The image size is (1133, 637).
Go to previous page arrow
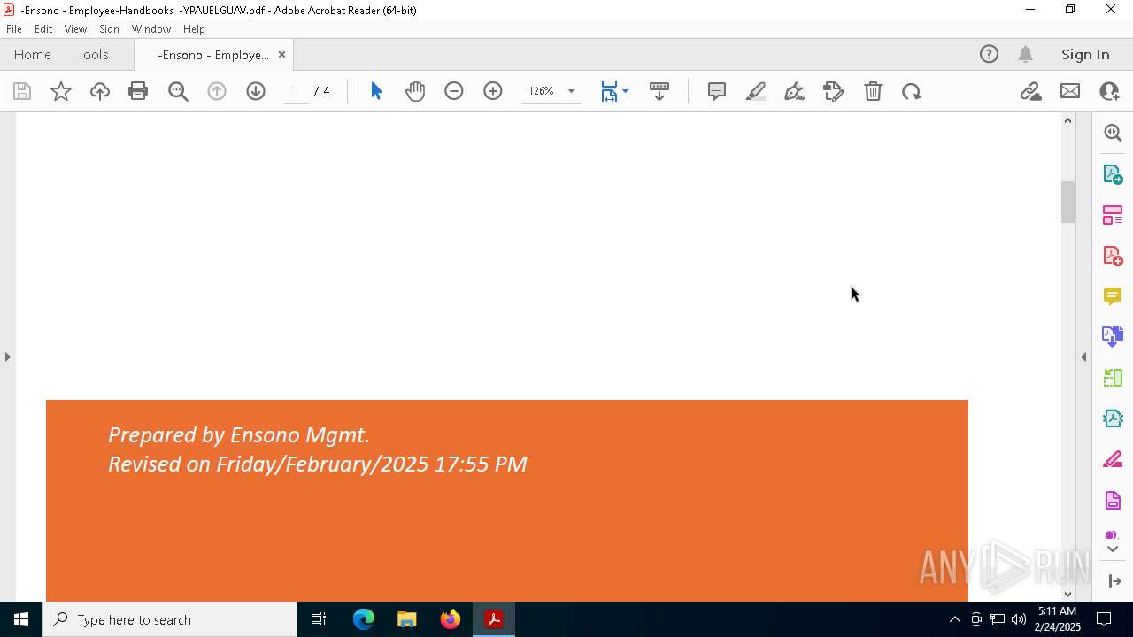pyautogui.click(x=217, y=91)
